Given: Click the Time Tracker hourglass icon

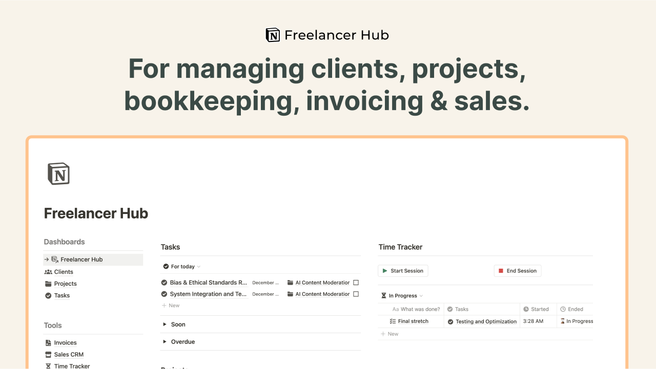Looking at the screenshot, I should pos(49,365).
